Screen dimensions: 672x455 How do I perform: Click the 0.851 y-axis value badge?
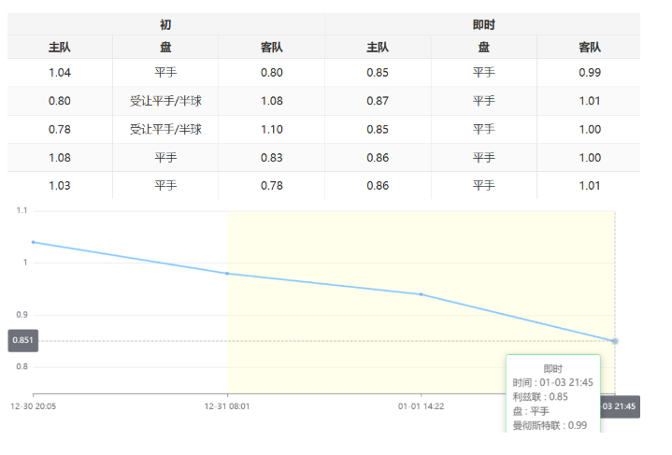(x=22, y=341)
